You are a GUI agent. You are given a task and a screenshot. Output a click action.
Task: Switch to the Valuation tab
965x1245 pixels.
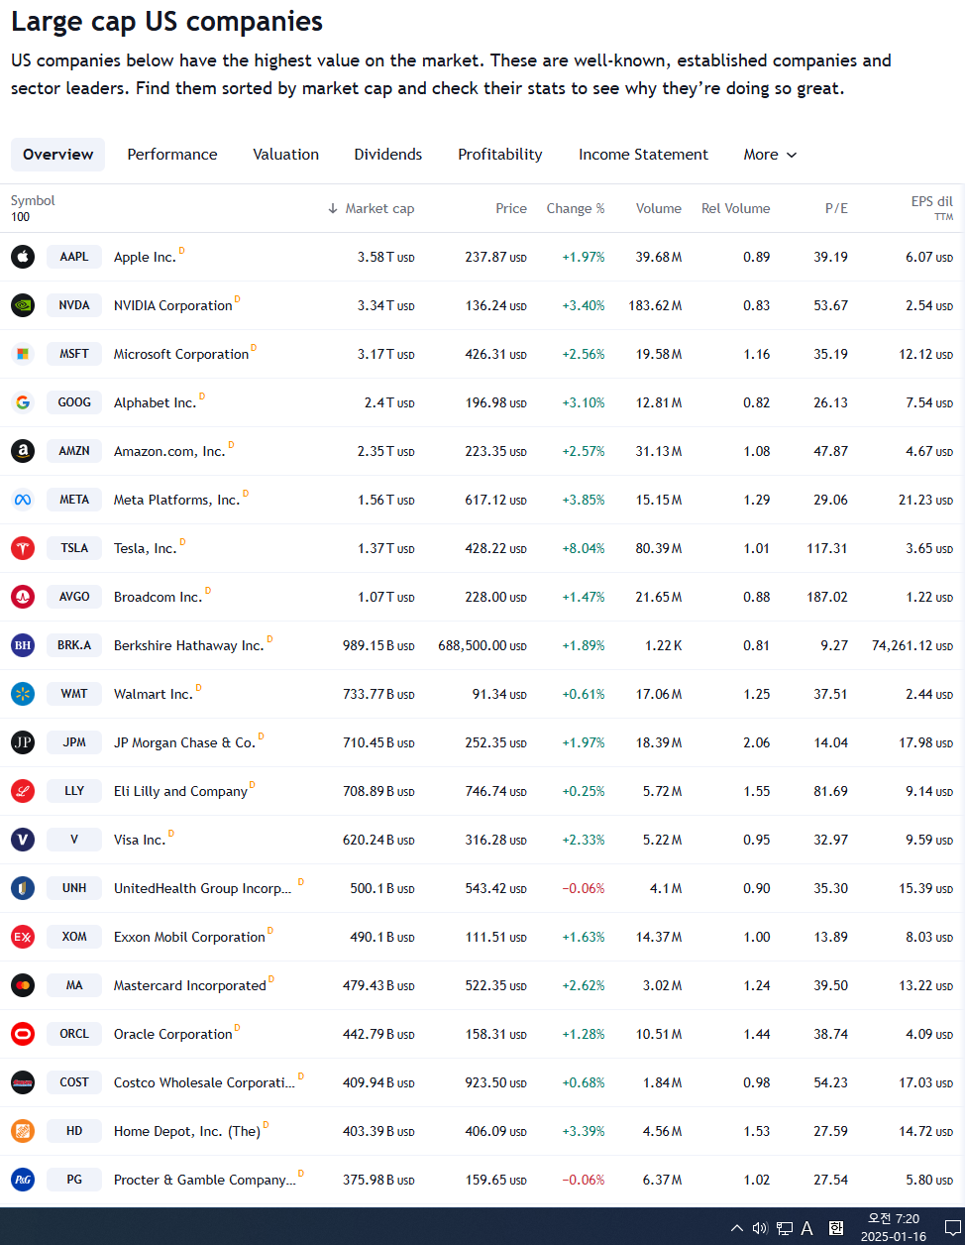[286, 155]
